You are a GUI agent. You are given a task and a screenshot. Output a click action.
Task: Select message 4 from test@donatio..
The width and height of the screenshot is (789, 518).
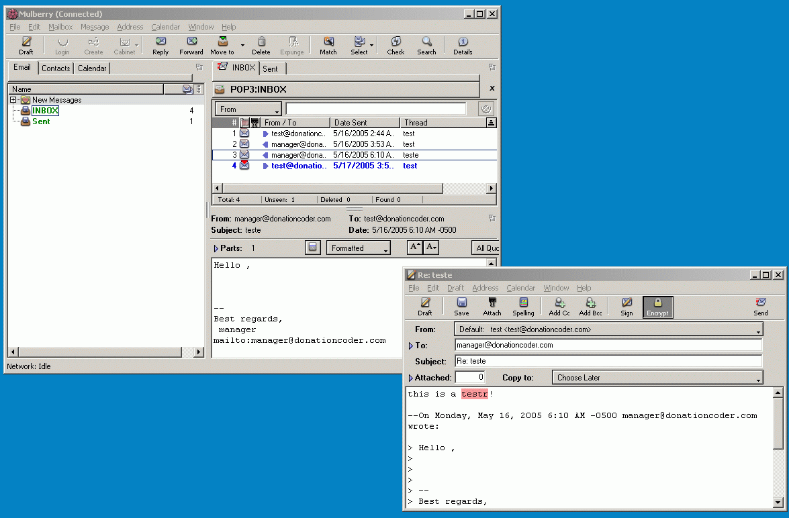[355, 166]
